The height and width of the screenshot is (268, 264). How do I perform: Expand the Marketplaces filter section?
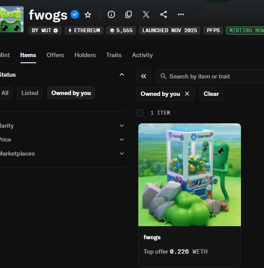tap(122, 153)
